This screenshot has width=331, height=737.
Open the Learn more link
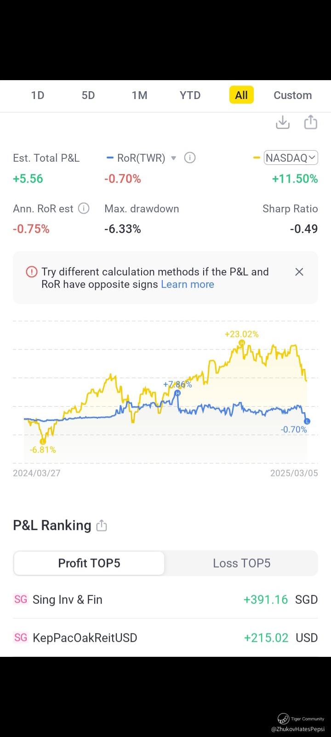tap(188, 284)
